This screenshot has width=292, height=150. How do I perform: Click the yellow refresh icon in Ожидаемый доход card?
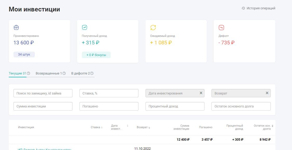coord(153,28)
